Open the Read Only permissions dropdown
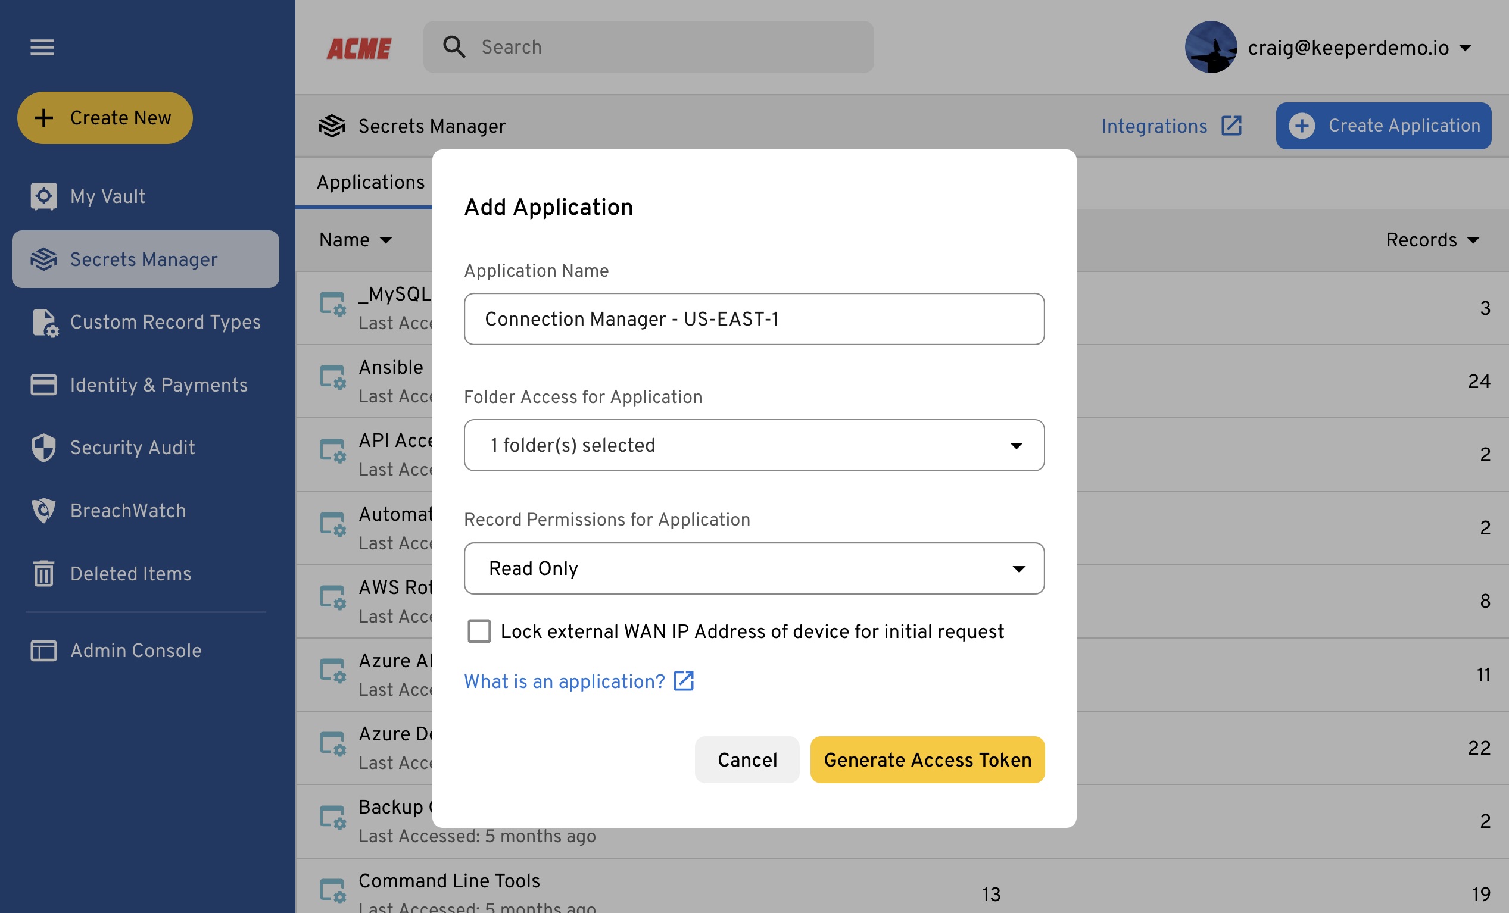The width and height of the screenshot is (1509, 913). 754,568
